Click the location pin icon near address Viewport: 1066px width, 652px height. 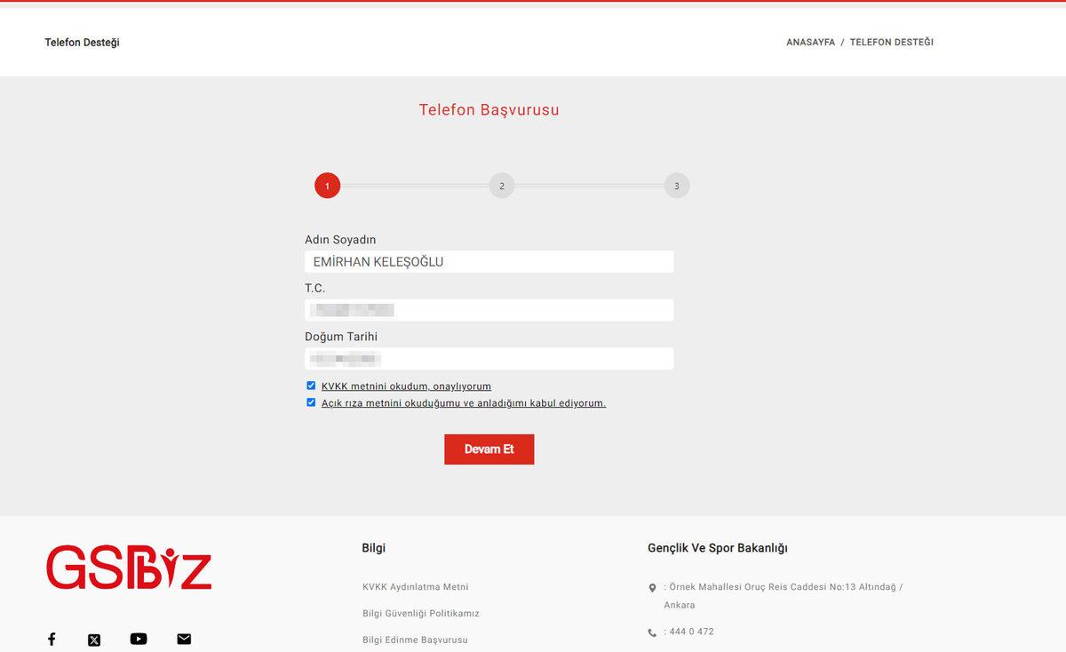pos(652,588)
